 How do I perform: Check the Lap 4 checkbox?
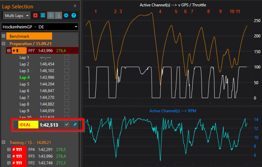tap(67, 77)
